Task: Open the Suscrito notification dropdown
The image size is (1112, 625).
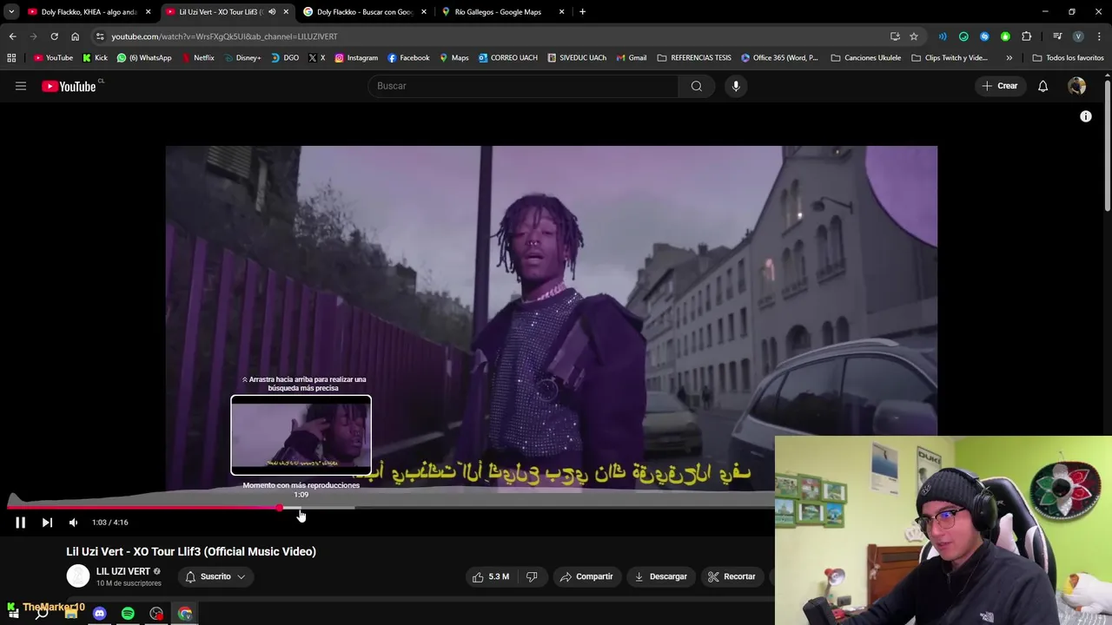Action: (x=215, y=576)
